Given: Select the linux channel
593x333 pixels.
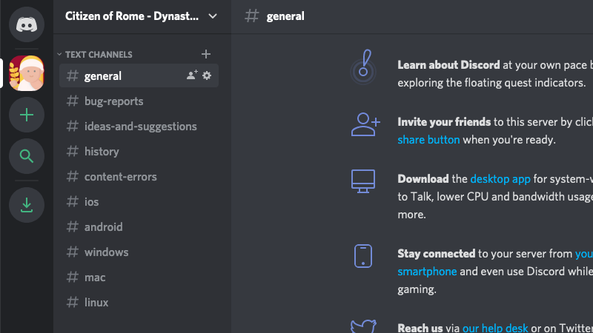Looking at the screenshot, I should 139,303.
